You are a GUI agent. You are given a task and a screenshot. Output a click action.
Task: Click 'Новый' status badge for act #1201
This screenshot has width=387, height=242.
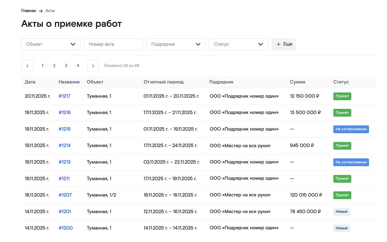click(x=341, y=212)
